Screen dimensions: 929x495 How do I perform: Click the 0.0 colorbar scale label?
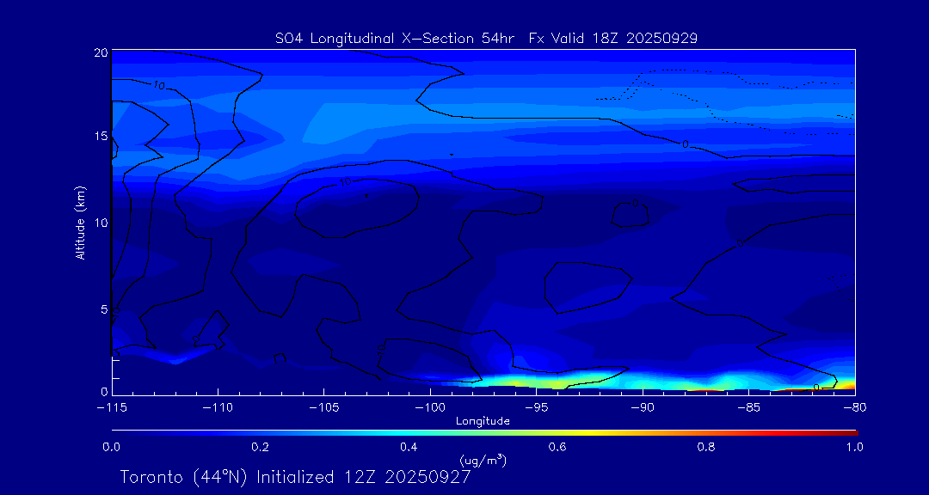(111, 447)
